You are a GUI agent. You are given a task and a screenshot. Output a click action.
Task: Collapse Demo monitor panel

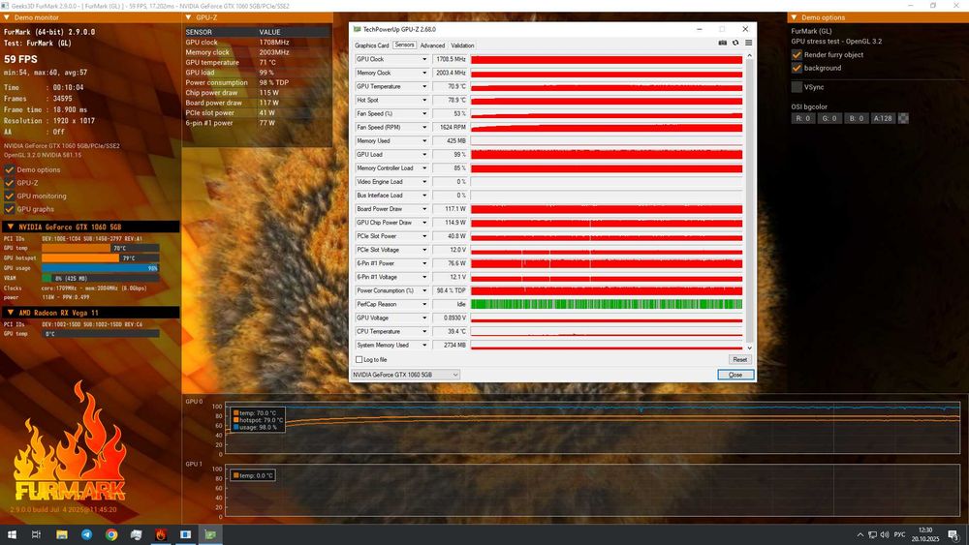tap(7, 17)
